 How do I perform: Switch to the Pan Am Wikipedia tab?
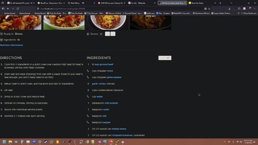point(142,3)
